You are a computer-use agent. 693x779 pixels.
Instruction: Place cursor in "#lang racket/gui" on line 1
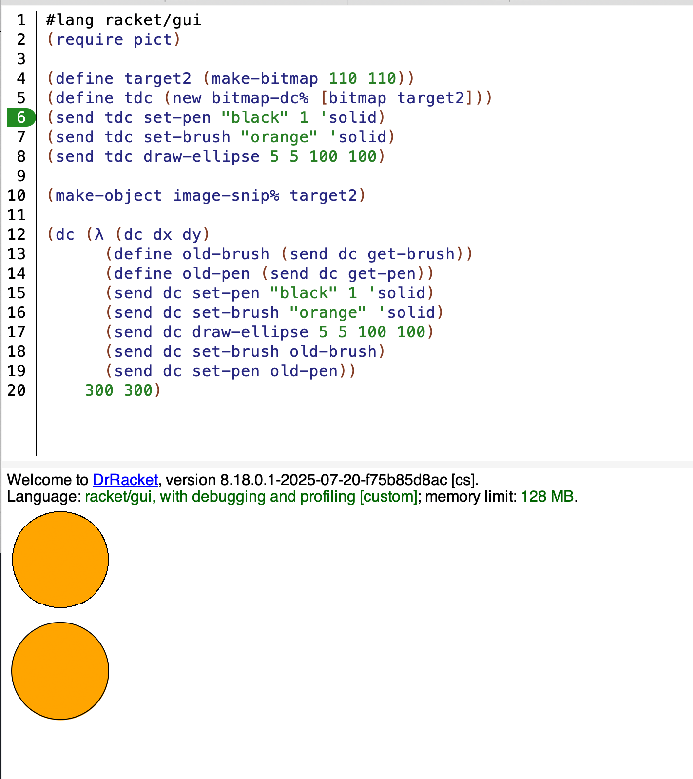123,20
